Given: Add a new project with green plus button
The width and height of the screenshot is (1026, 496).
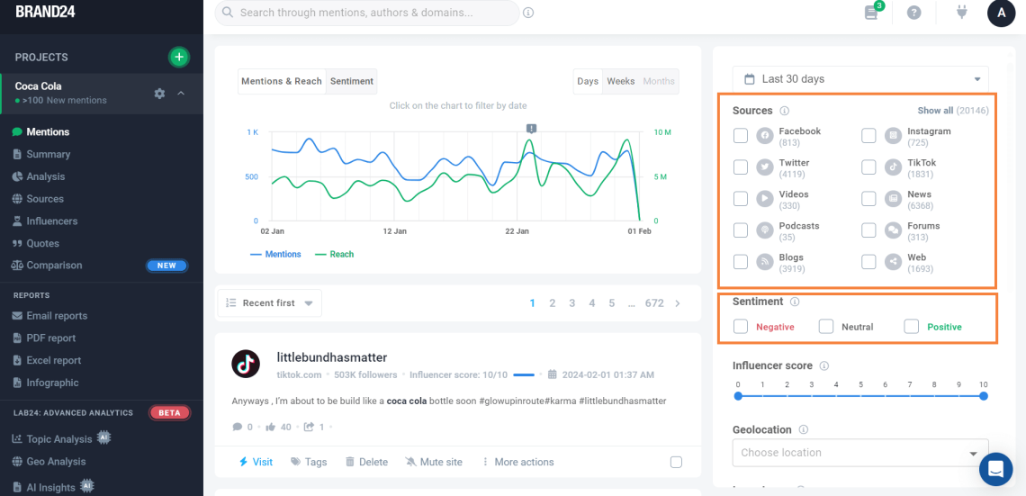Looking at the screenshot, I should click(x=178, y=57).
